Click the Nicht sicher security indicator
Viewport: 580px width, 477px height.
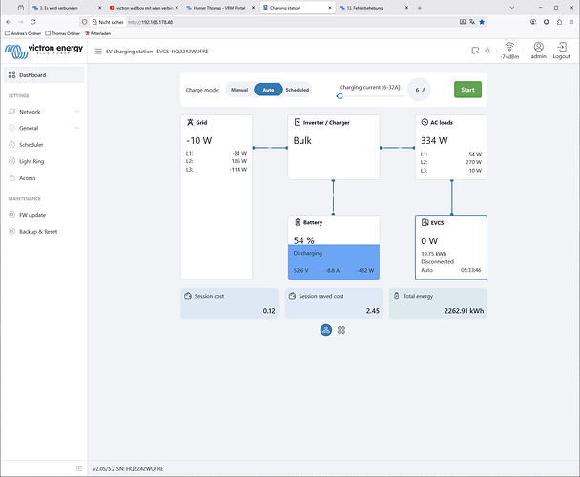point(108,22)
